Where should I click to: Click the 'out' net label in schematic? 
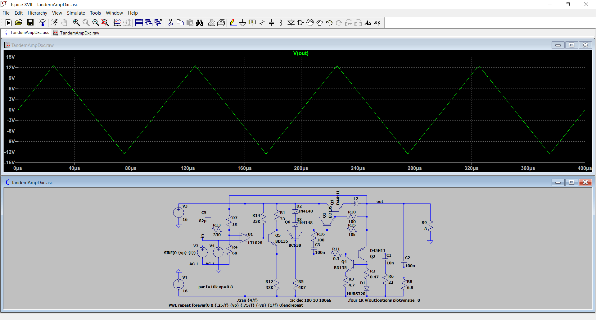pos(380,201)
